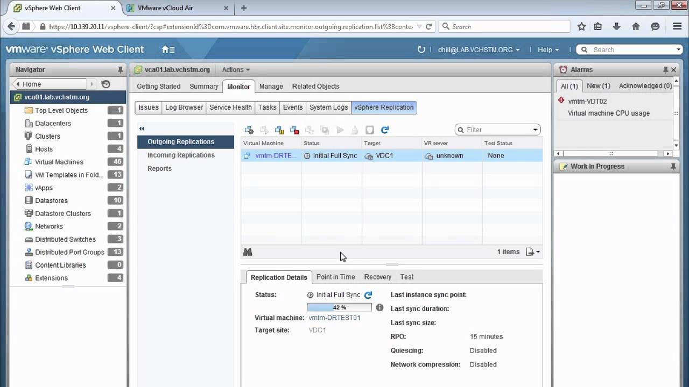Pin the Navigator panel
689x387 pixels.
[120, 70]
